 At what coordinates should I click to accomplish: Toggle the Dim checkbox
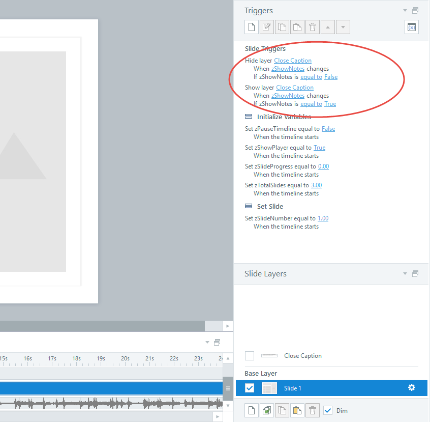pos(328,410)
